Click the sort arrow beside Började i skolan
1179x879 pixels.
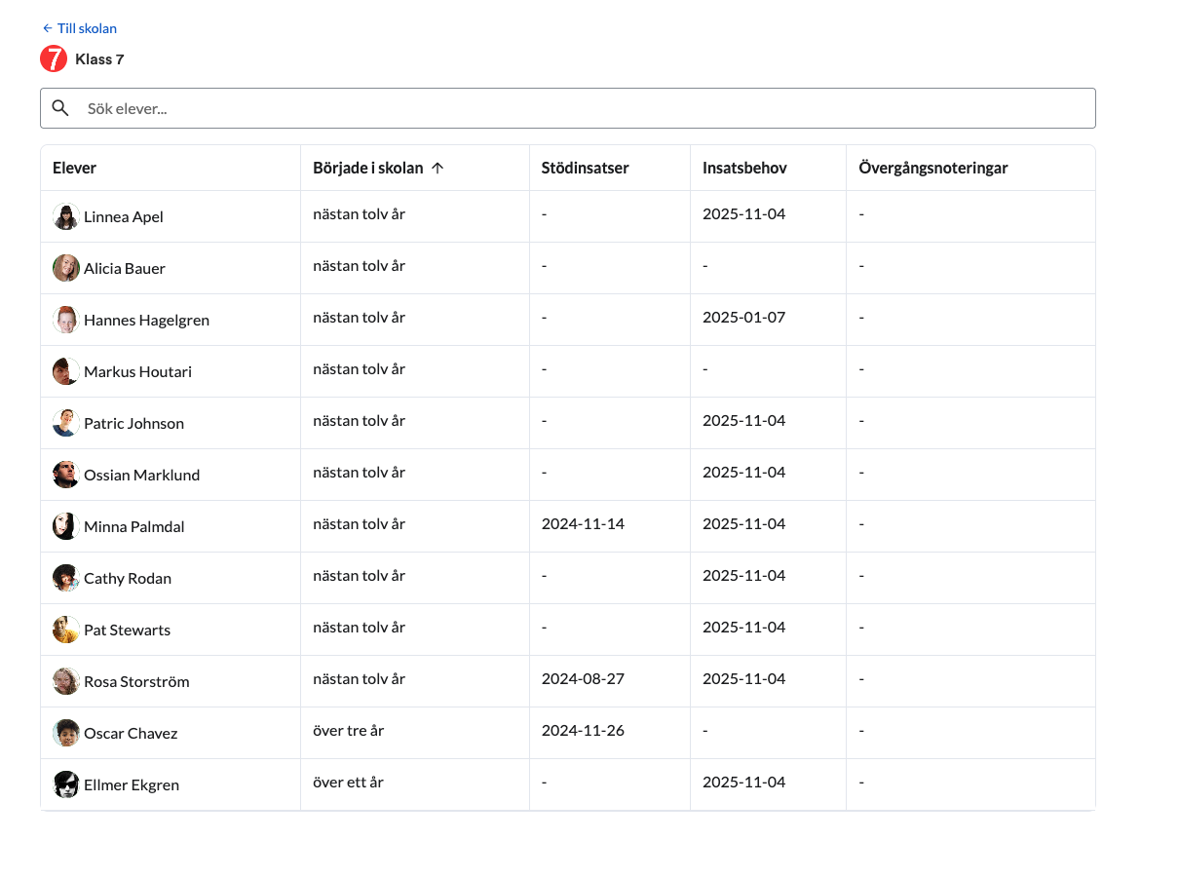437,168
